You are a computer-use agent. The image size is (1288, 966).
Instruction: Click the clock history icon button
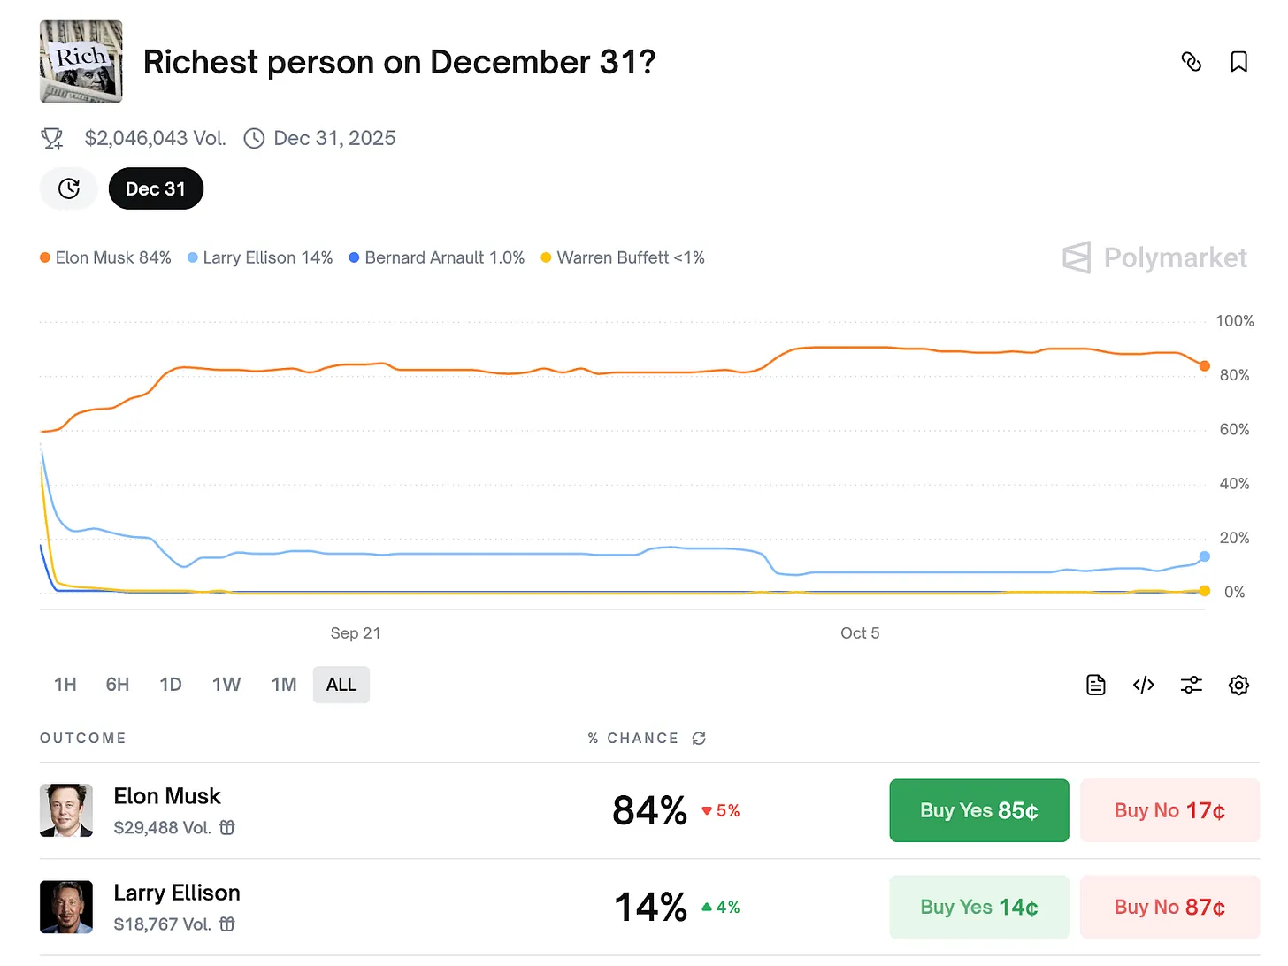[x=69, y=188]
